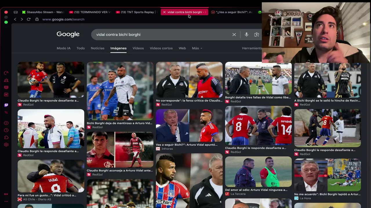371x208 pixels.
Task: Open 'Del amor al odio' La Tercera image
Action: click(259, 172)
